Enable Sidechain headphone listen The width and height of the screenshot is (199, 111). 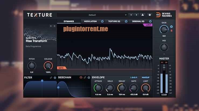point(81,78)
